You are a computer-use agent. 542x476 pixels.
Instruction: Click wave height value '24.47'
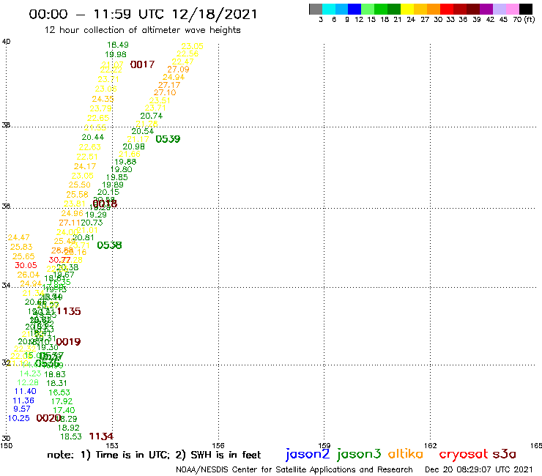point(18,237)
